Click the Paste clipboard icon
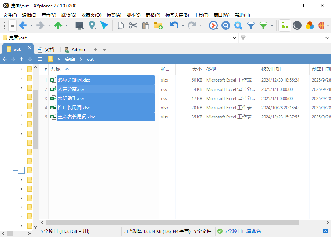 (x=145, y=25)
